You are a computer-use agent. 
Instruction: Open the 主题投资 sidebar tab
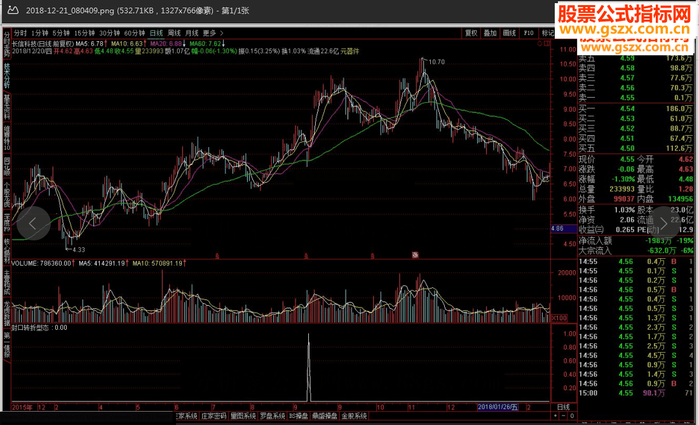click(x=7, y=283)
